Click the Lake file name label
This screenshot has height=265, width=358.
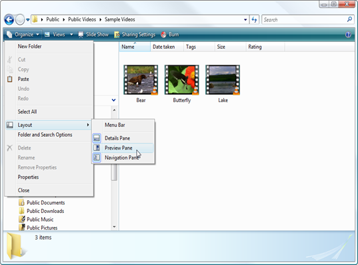click(223, 100)
